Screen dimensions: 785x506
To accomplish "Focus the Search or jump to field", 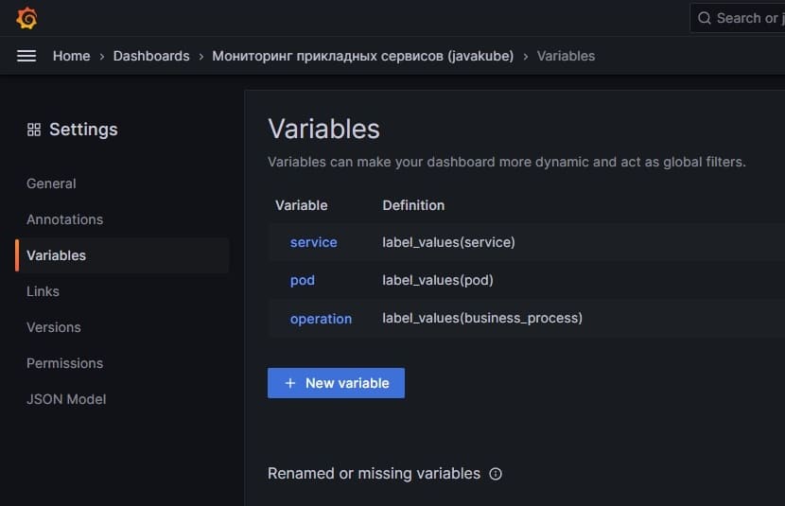I will [x=738, y=19].
